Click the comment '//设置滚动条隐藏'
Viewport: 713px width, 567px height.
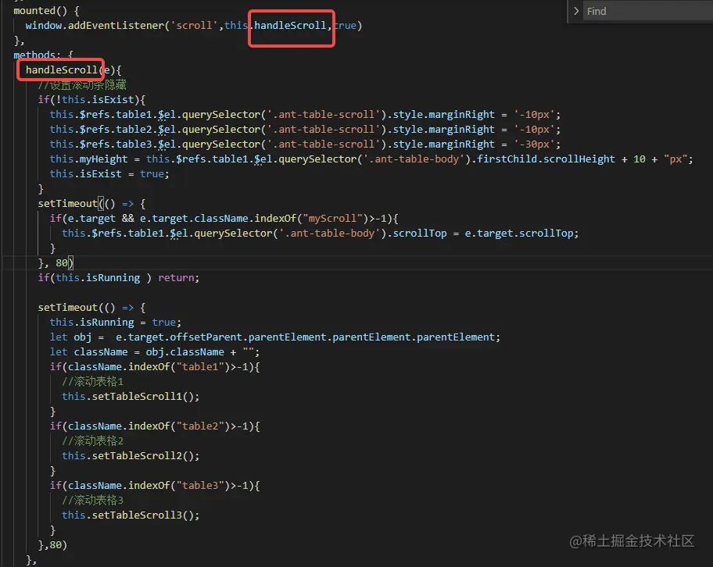(x=82, y=85)
